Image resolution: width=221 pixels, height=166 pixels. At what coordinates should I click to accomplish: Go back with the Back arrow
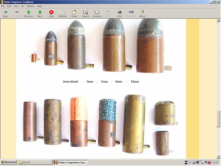pyautogui.click(x=6, y=14)
